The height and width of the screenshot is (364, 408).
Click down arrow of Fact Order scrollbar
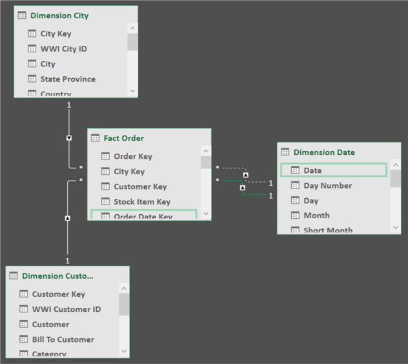206,214
